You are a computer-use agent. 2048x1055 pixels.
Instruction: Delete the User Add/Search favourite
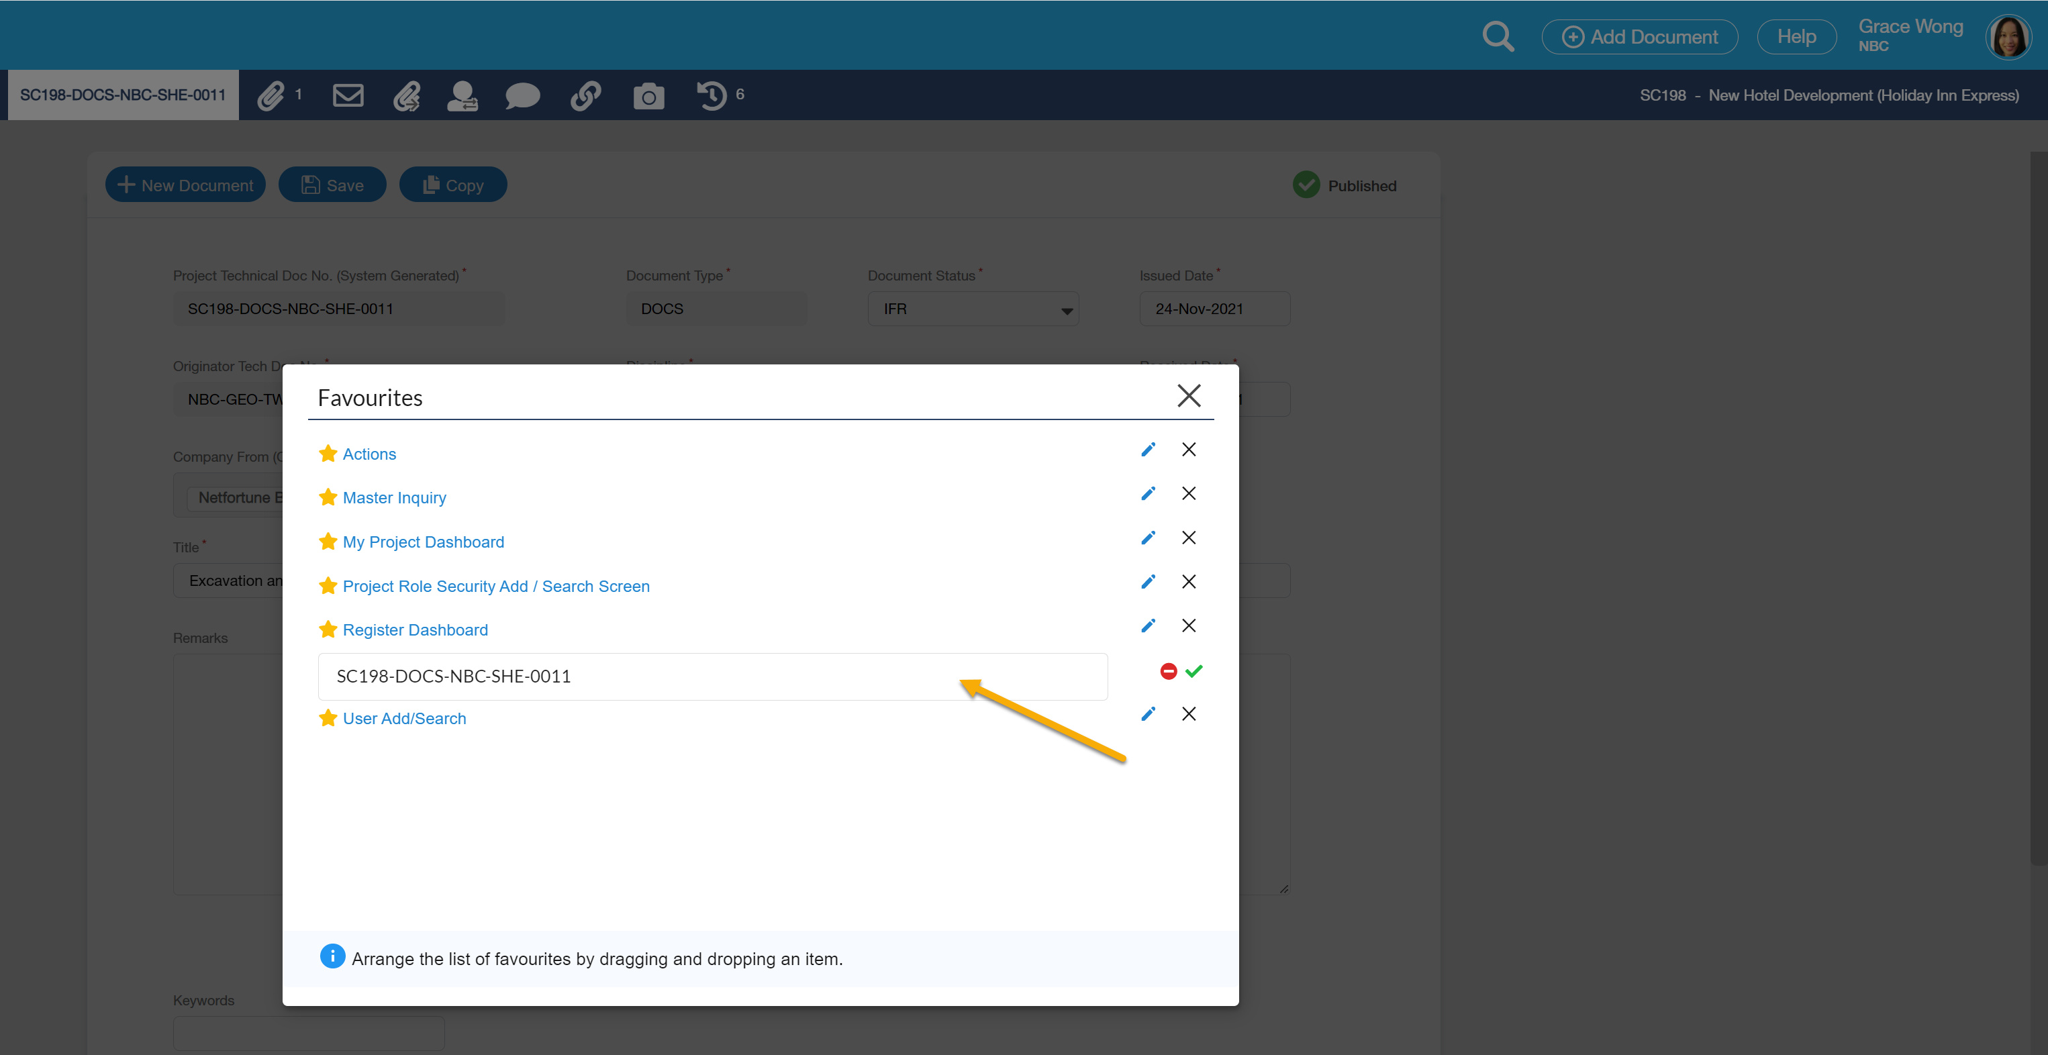tap(1189, 714)
